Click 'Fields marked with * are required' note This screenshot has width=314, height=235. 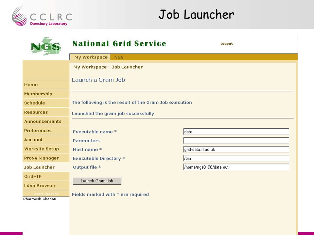click(x=110, y=195)
